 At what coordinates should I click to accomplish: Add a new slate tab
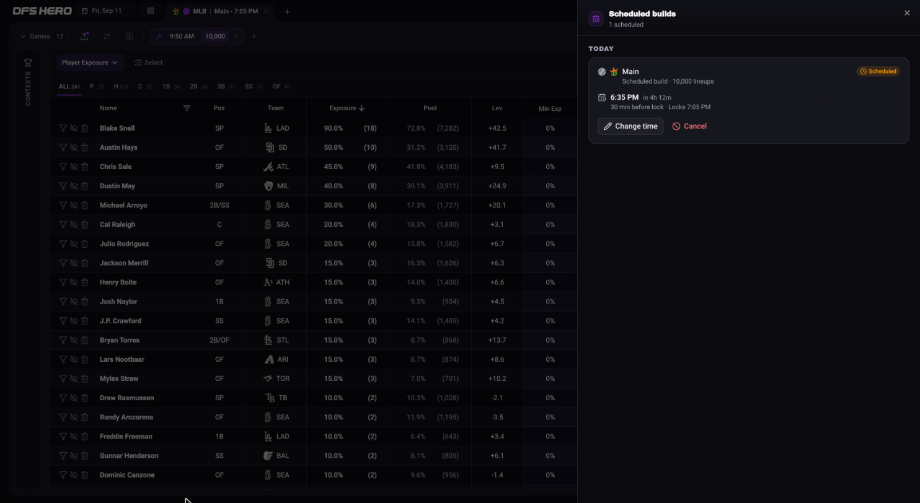click(287, 11)
